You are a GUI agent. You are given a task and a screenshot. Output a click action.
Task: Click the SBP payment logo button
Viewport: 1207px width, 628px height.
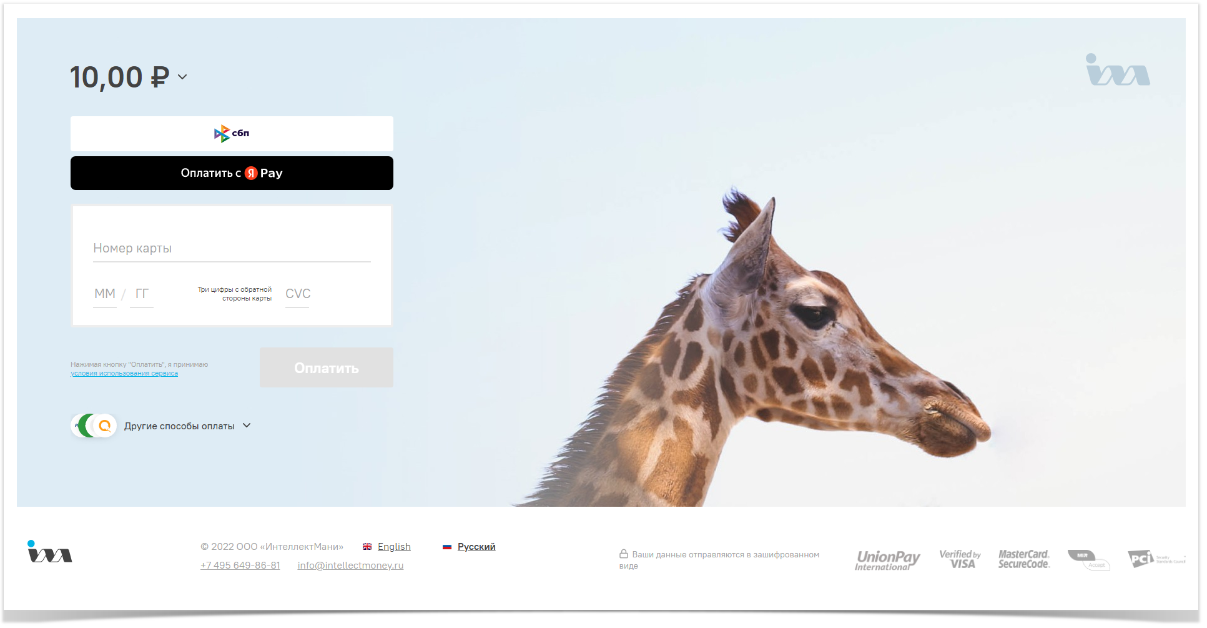tap(232, 133)
